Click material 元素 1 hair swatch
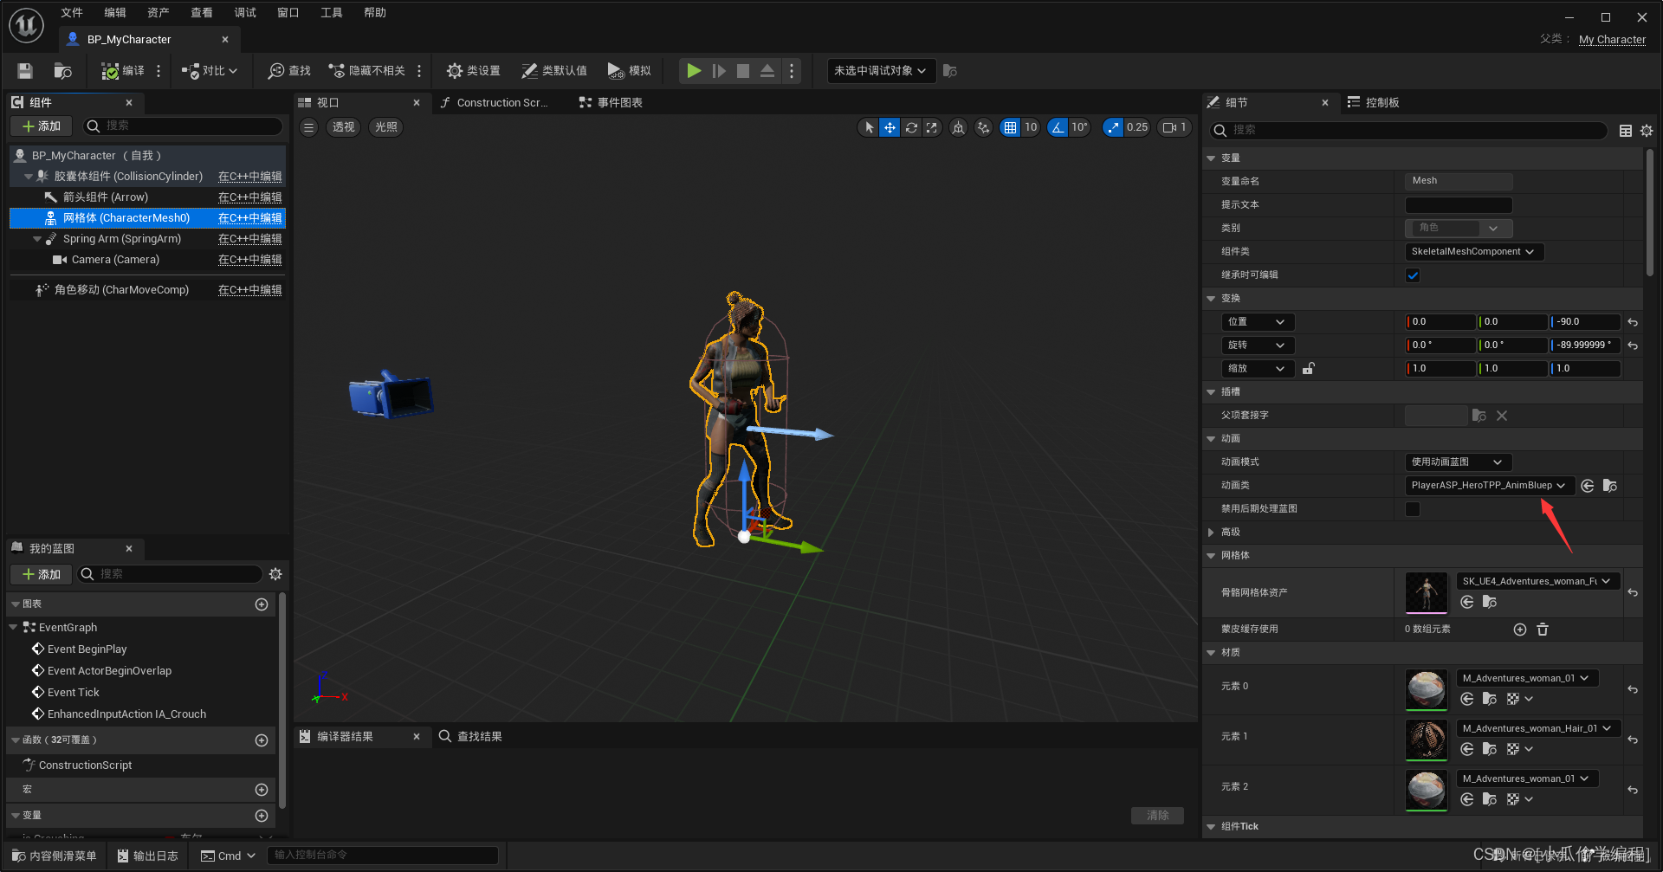This screenshot has width=1663, height=872. (x=1427, y=740)
